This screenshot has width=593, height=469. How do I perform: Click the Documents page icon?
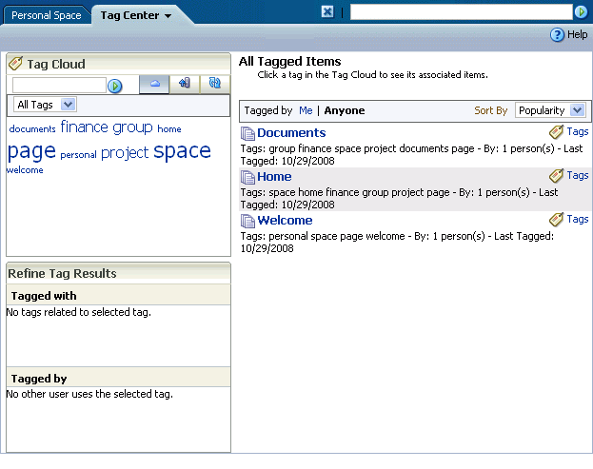tap(247, 133)
